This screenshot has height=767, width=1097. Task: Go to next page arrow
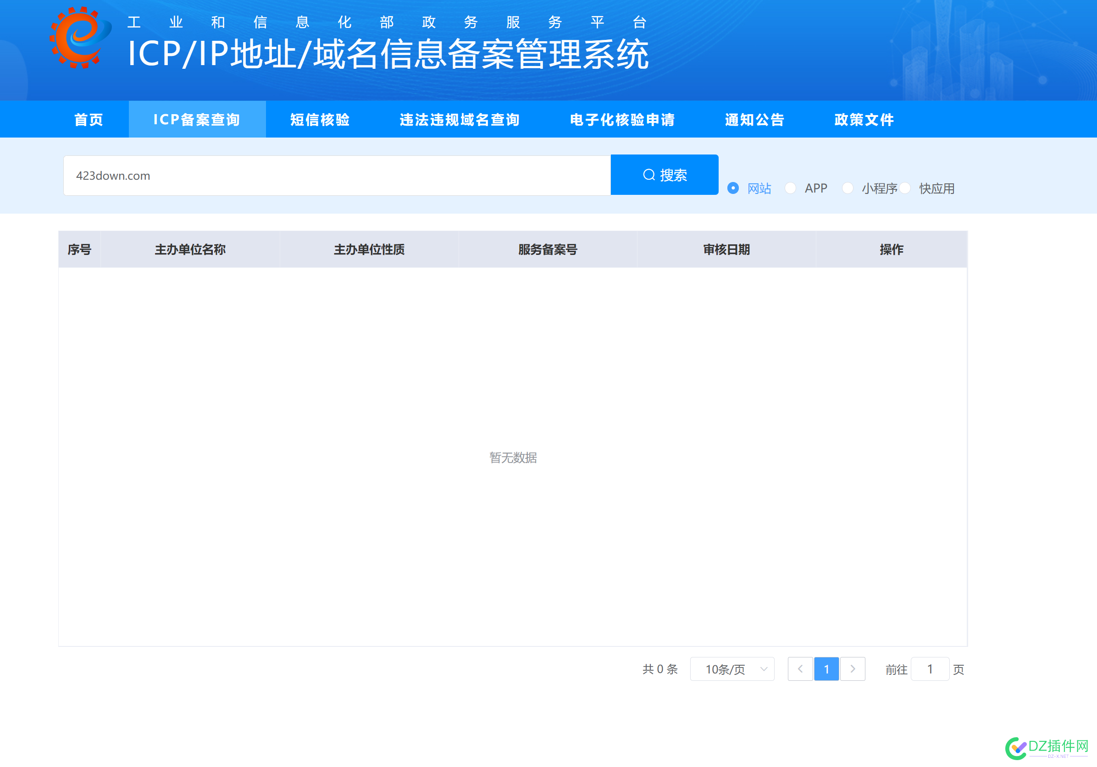pyautogui.click(x=853, y=669)
